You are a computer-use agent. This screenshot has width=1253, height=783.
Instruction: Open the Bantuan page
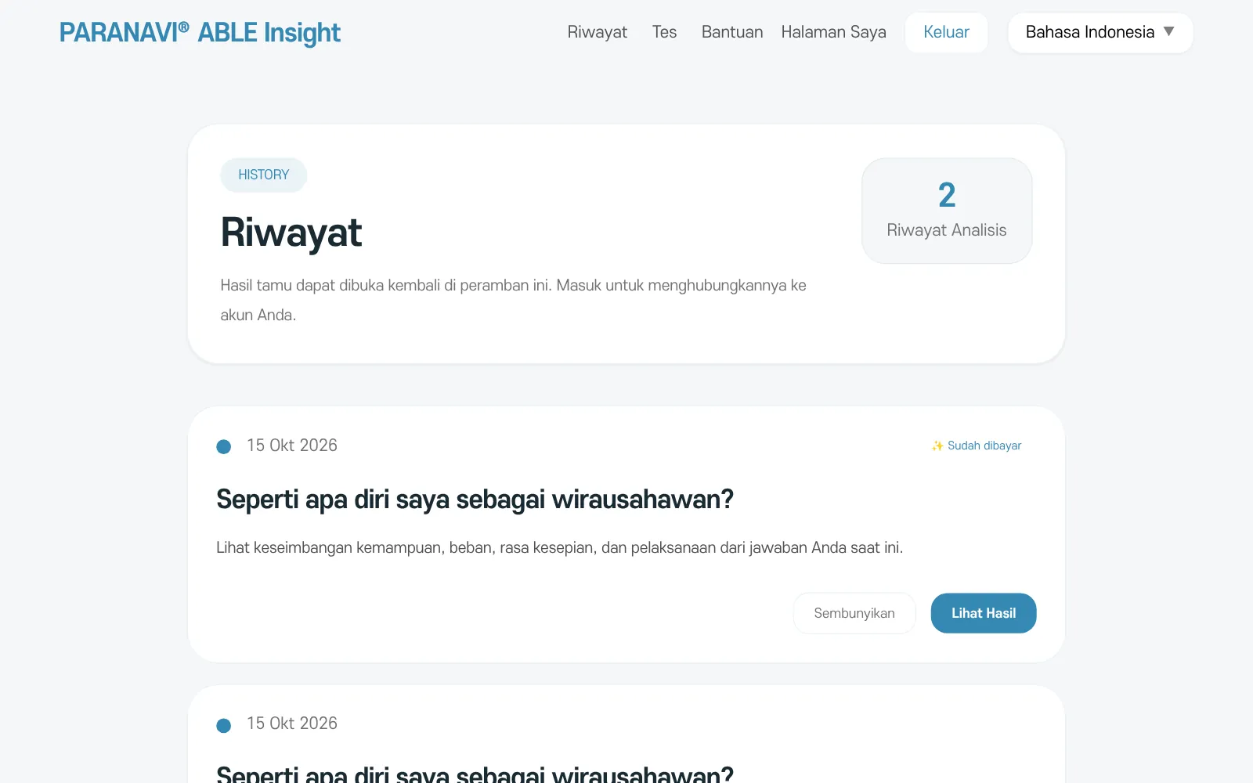[x=732, y=32]
